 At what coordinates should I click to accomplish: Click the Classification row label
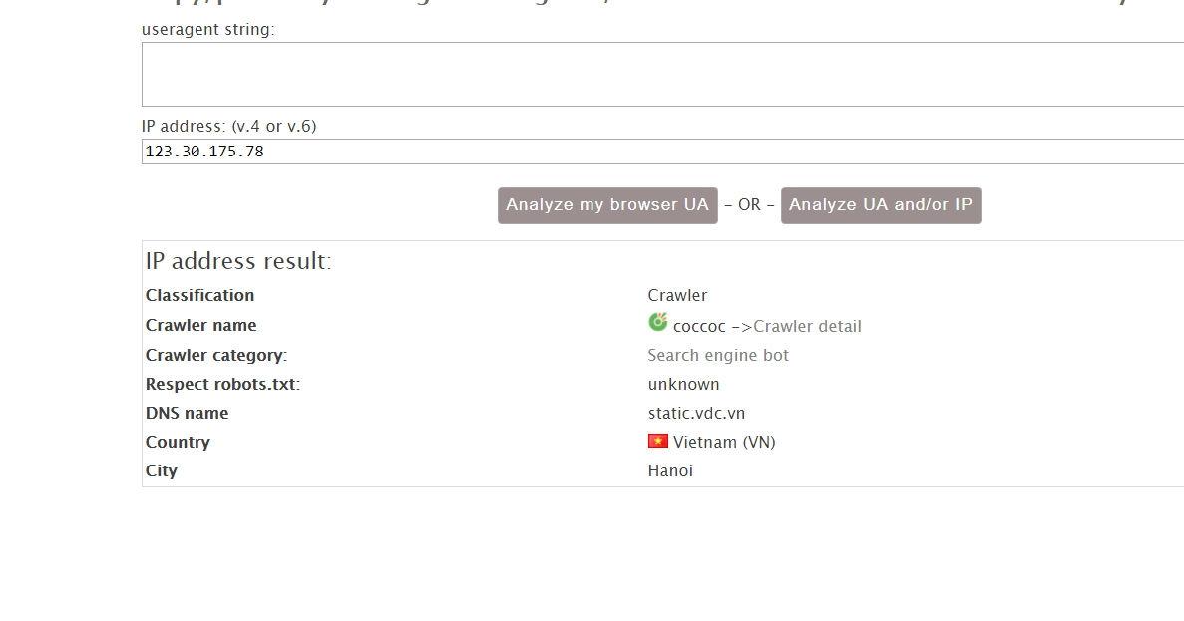199,295
